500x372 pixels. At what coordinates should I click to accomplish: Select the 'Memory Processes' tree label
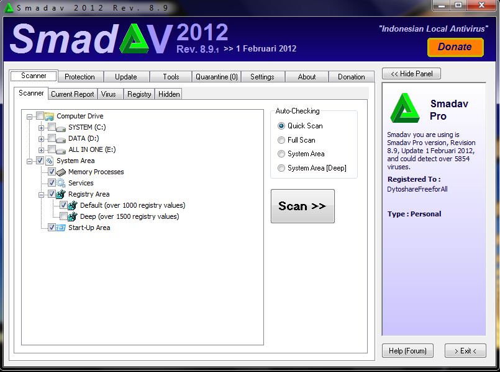pos(96,172)
